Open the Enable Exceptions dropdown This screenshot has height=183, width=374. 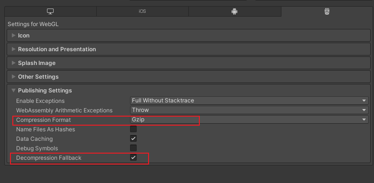pos(249,101)
